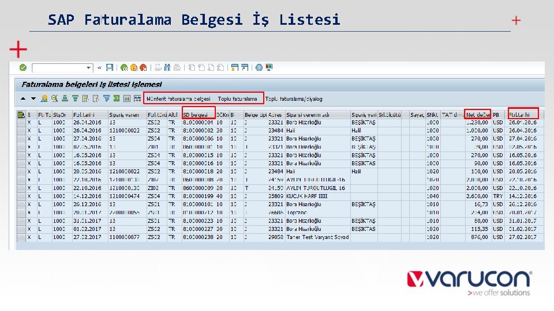Click the Sort Ascending icon

65,98
